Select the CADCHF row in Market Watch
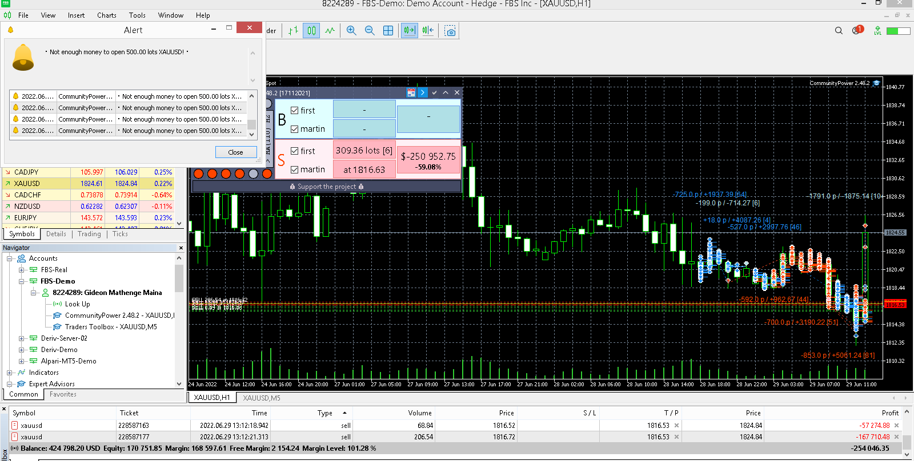The height and width of the screenshot is (461, 914). tap(89, 195)
